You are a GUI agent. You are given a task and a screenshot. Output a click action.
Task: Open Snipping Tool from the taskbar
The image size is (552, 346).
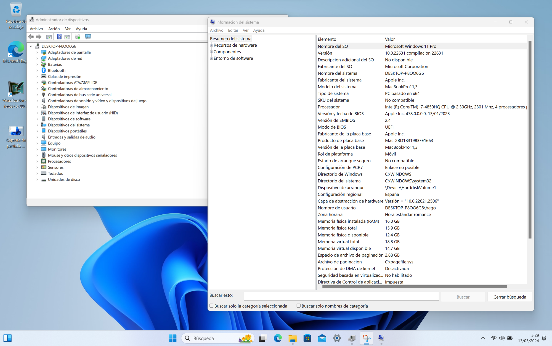click(x=367, y=338)
